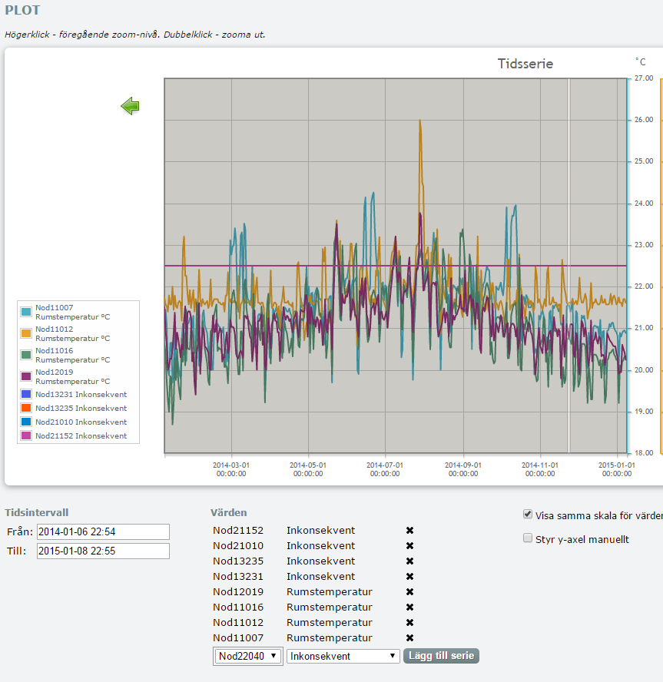Remove the Nod13231 Inkonsekvent series

(x=409, y=576)
